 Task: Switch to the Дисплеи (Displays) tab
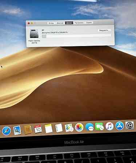coord(60,23)
